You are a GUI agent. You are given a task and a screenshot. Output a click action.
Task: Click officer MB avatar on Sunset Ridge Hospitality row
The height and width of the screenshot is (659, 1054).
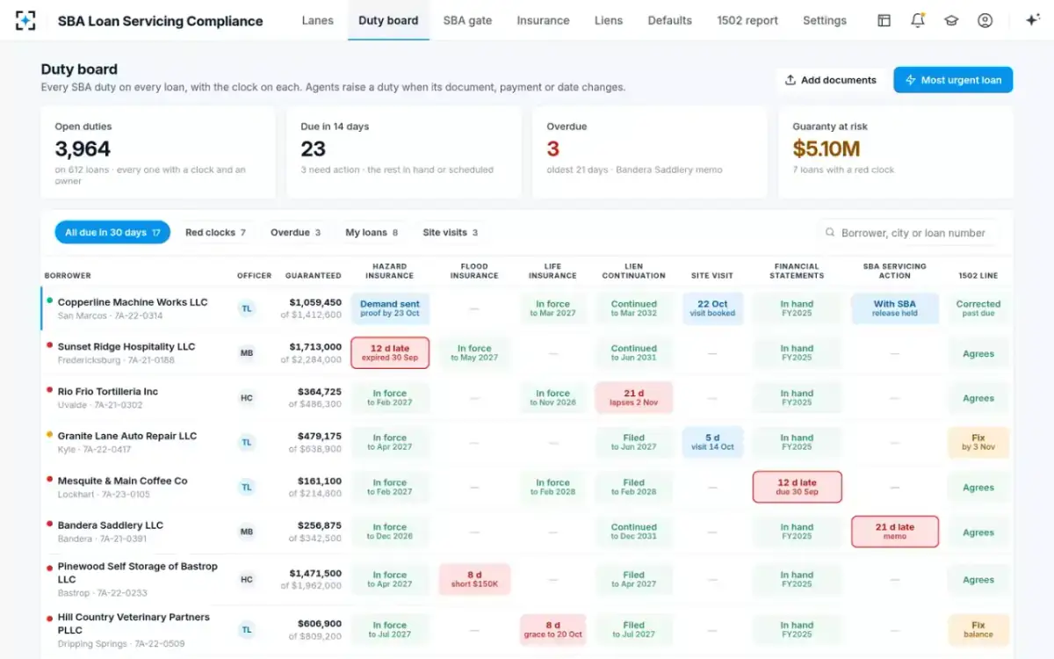pos(247,353)
